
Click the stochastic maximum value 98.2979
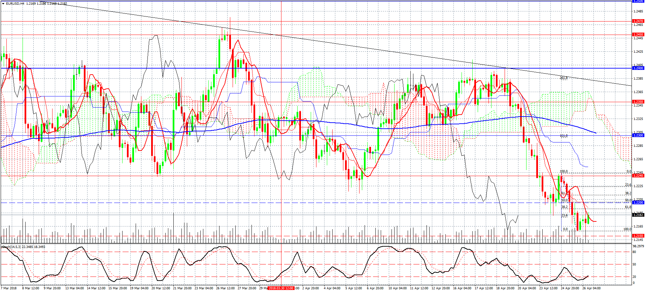tap(639, 246)
